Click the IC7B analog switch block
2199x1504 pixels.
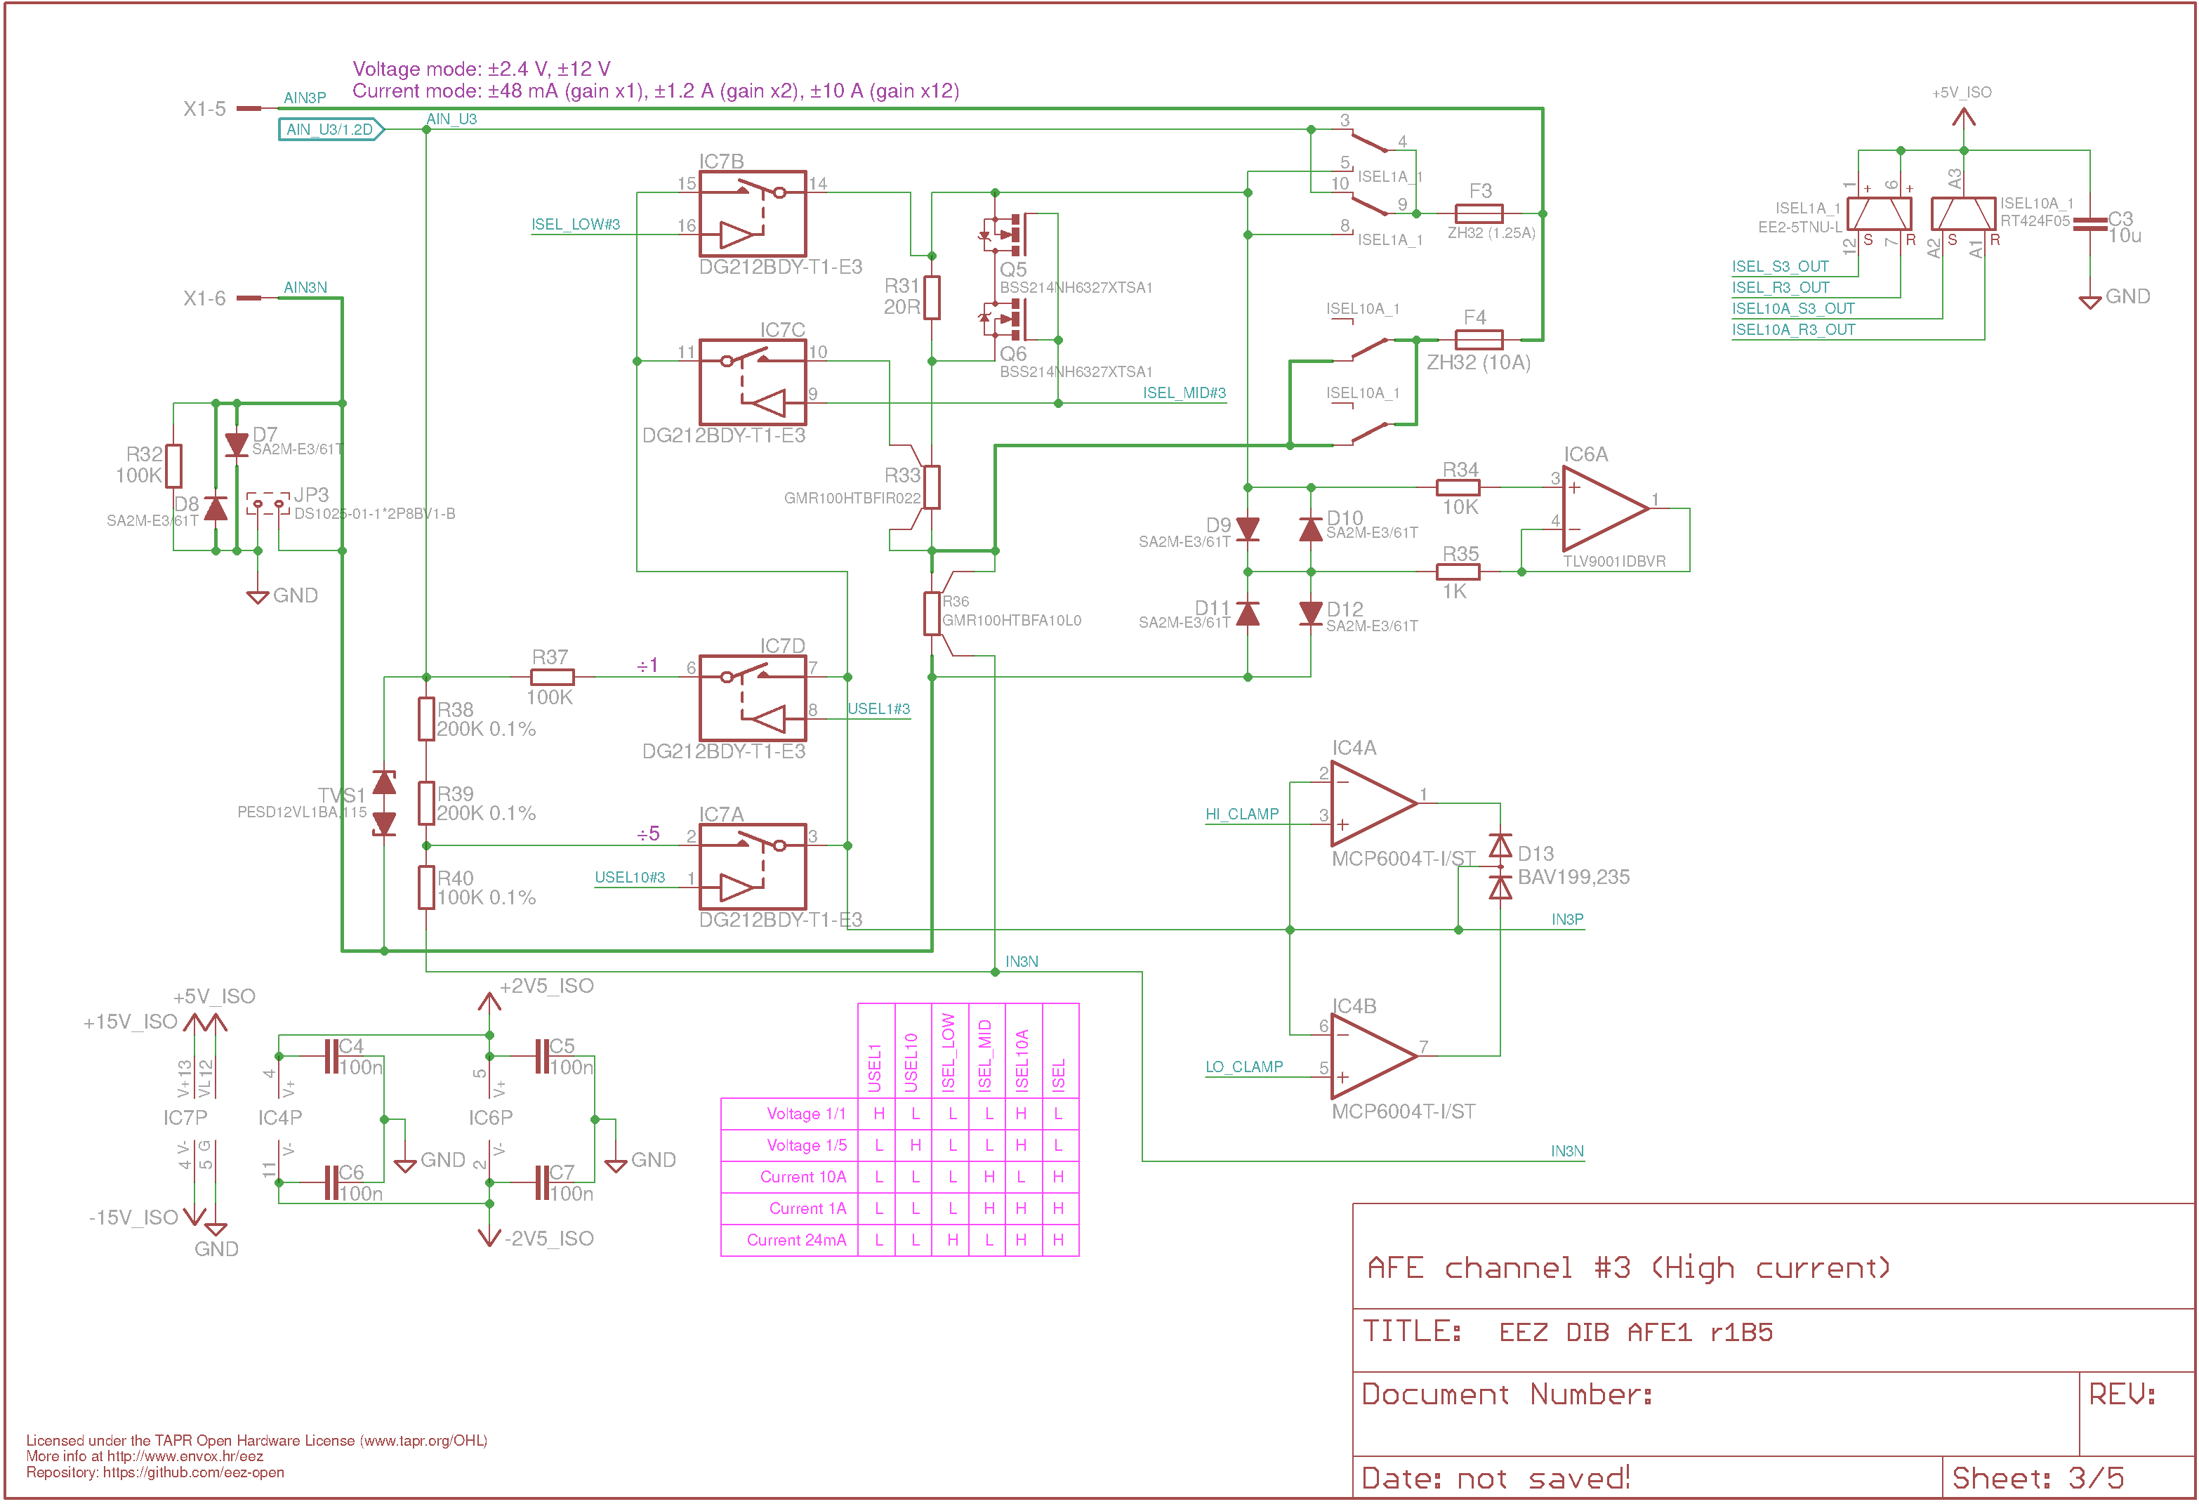tap(753, 214)
